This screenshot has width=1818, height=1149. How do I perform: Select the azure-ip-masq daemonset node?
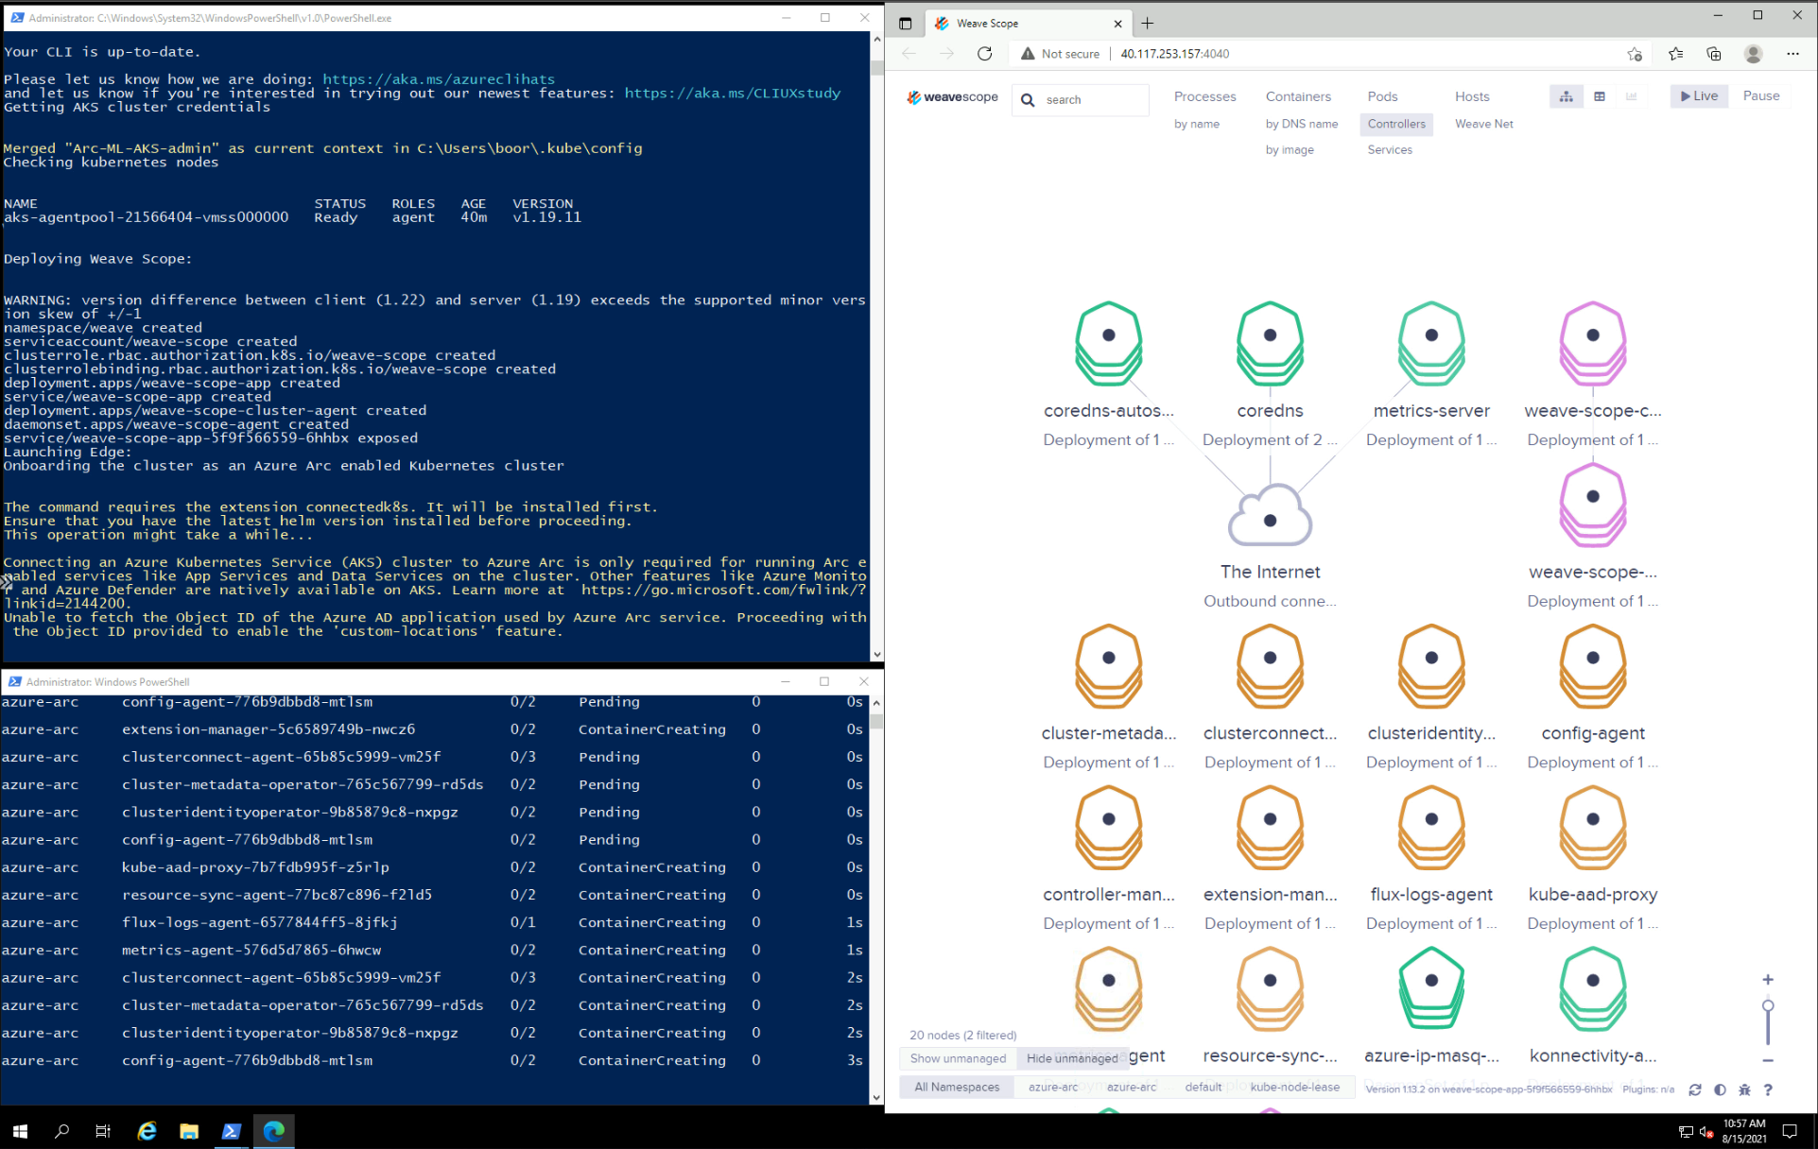(1431, 989)
